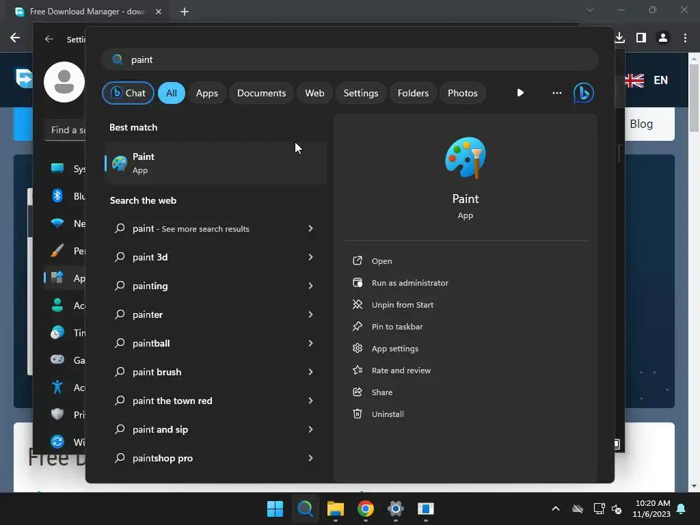Click the notification bell in the tray
The width and height of the screenshot is (700, 525).
[x=682, y=509]
